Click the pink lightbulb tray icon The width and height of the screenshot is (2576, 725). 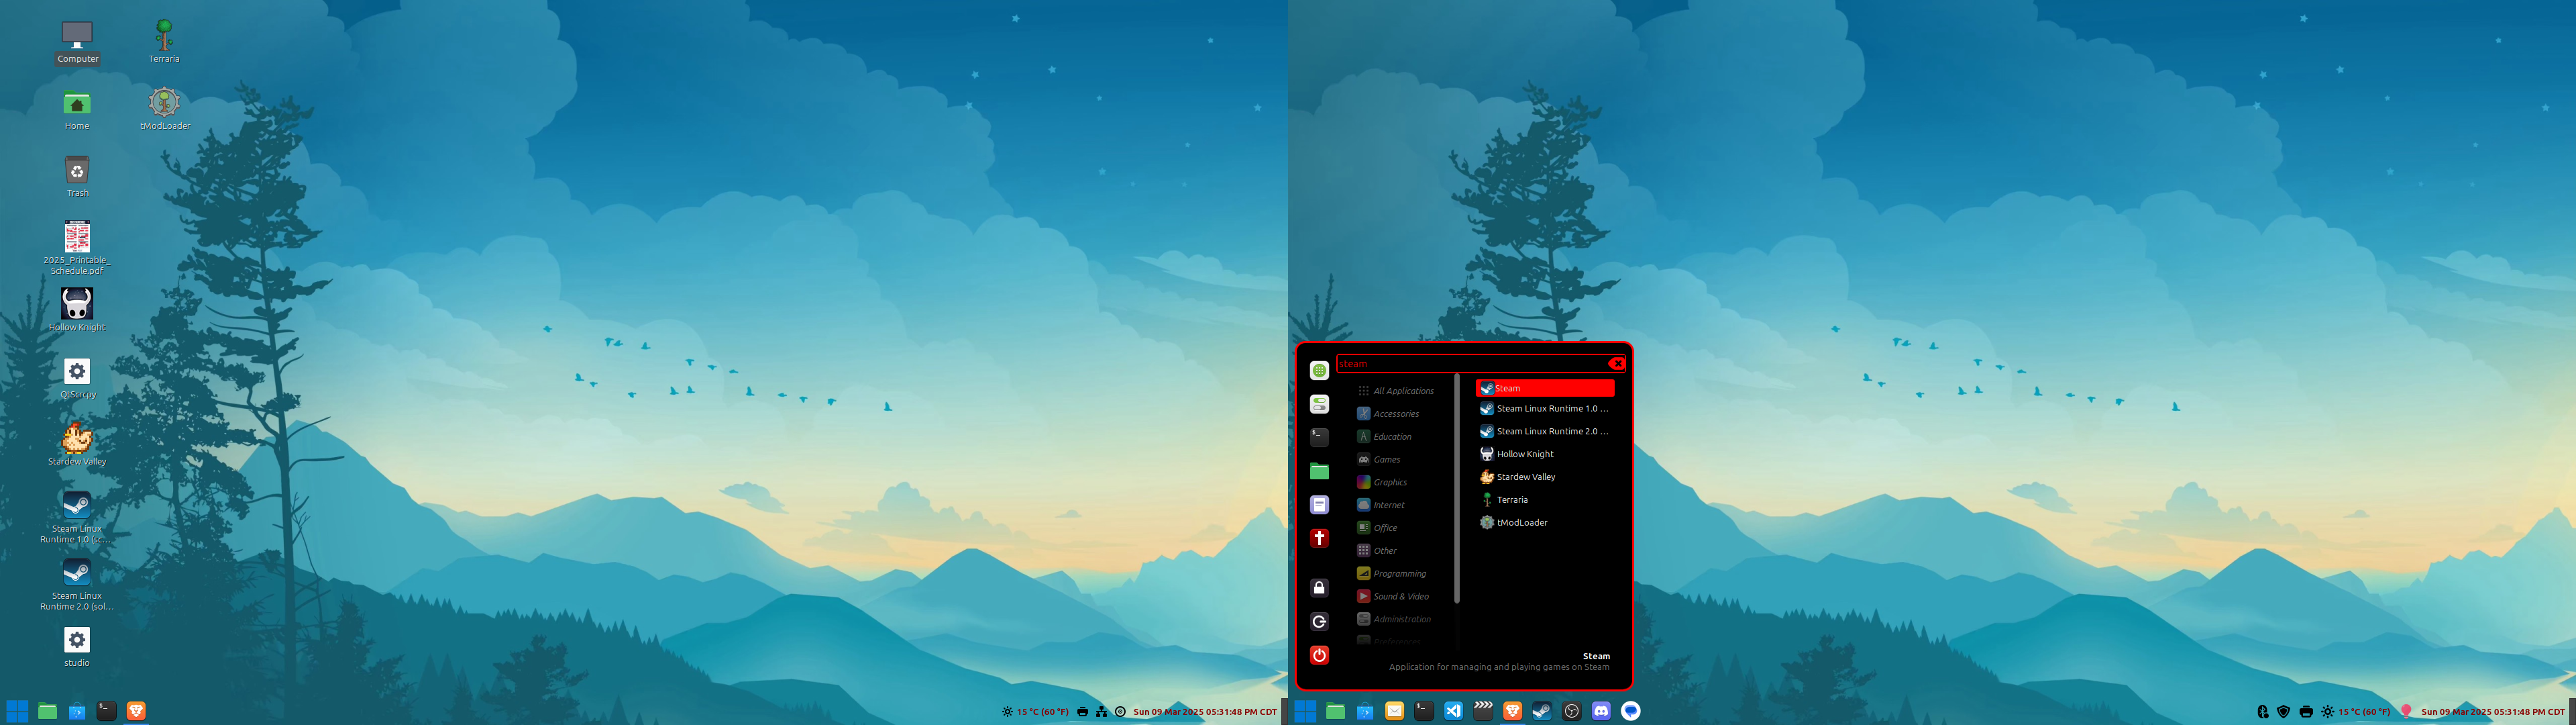coord(2406,711)
